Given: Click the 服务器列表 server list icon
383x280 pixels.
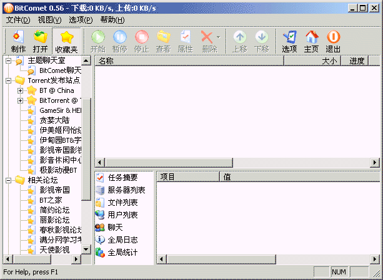Looking at the screenshot, I should click(x=100, y=190).
